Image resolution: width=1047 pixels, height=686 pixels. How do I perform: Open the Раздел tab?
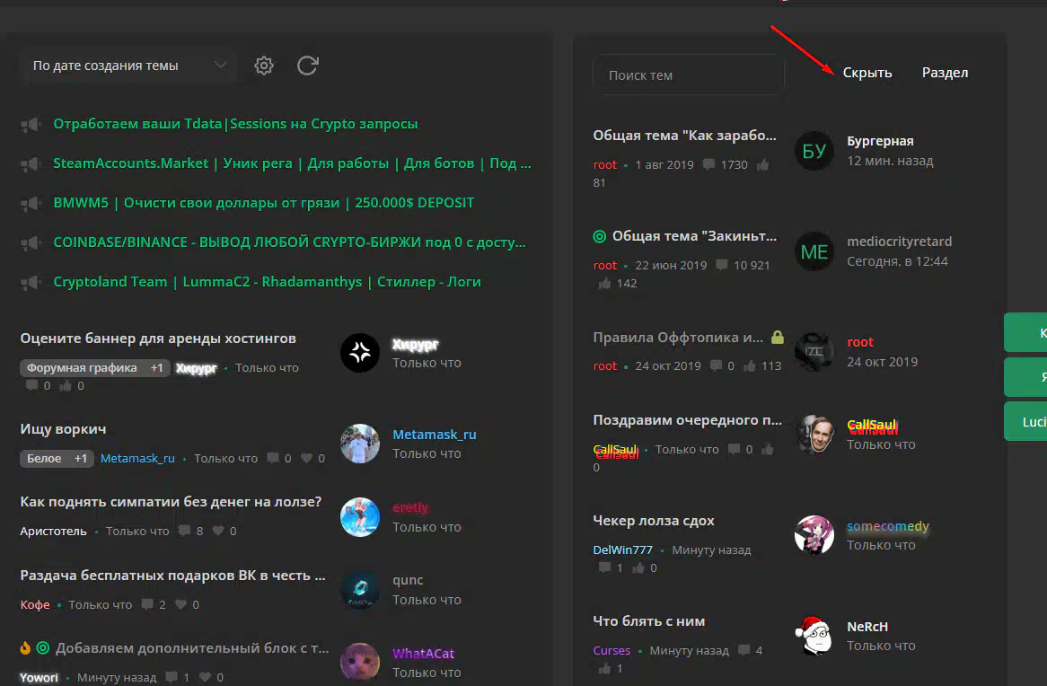click(x=945, y=73)
